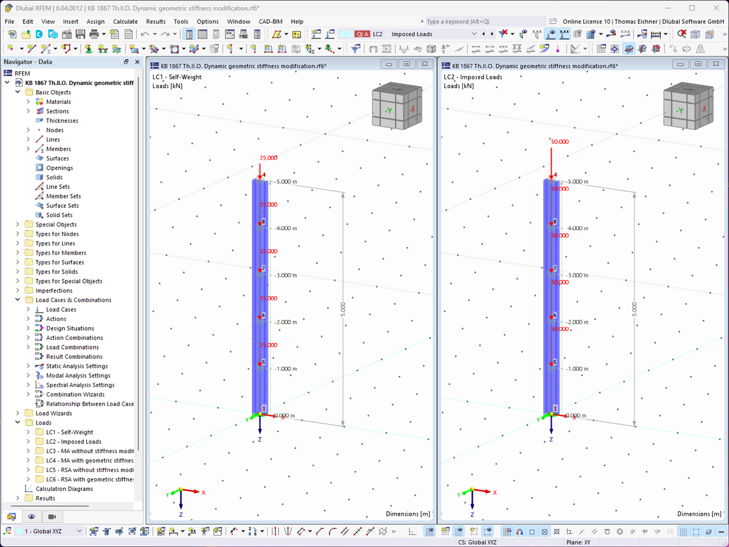
Task: Create a new model with the toolbar icon
Action: tap(12, 34)
